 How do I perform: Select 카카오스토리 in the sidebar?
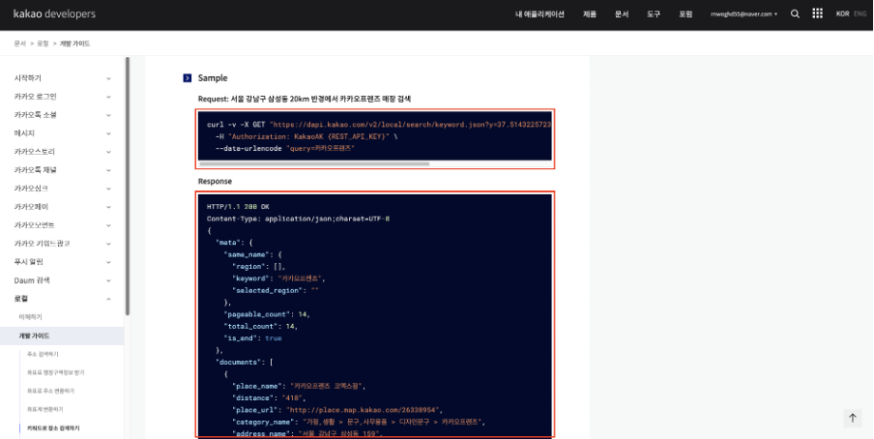(x=35, y=152)
